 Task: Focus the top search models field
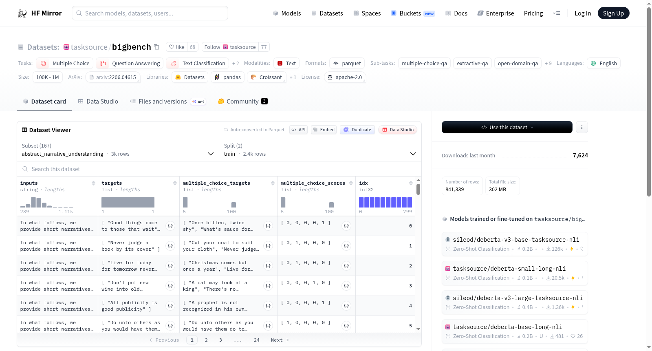pyautogui.click(x=150, y=13)
